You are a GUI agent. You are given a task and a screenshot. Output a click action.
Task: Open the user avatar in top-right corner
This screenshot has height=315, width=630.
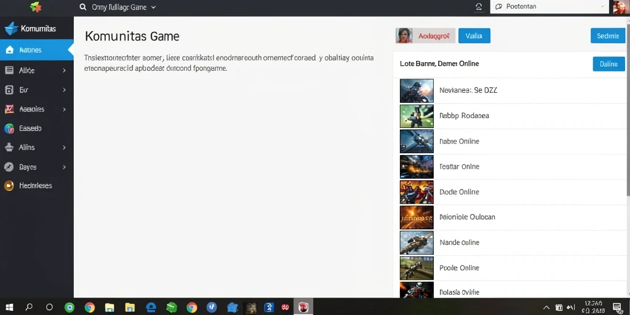(x=620, y=7)
